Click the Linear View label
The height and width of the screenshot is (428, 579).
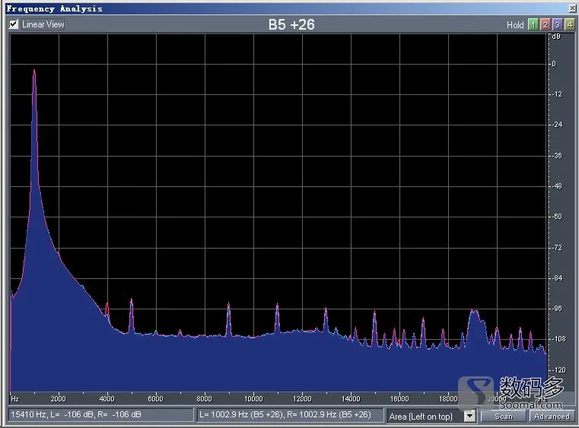43,24
